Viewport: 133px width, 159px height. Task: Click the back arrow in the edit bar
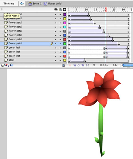click(x=22, y=4)
